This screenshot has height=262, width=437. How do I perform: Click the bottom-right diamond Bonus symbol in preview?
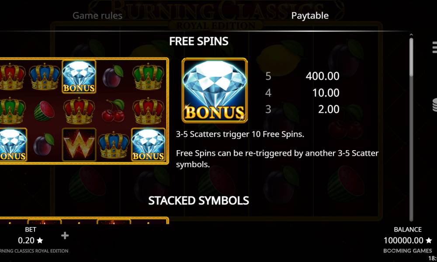(x=148, y=145)
